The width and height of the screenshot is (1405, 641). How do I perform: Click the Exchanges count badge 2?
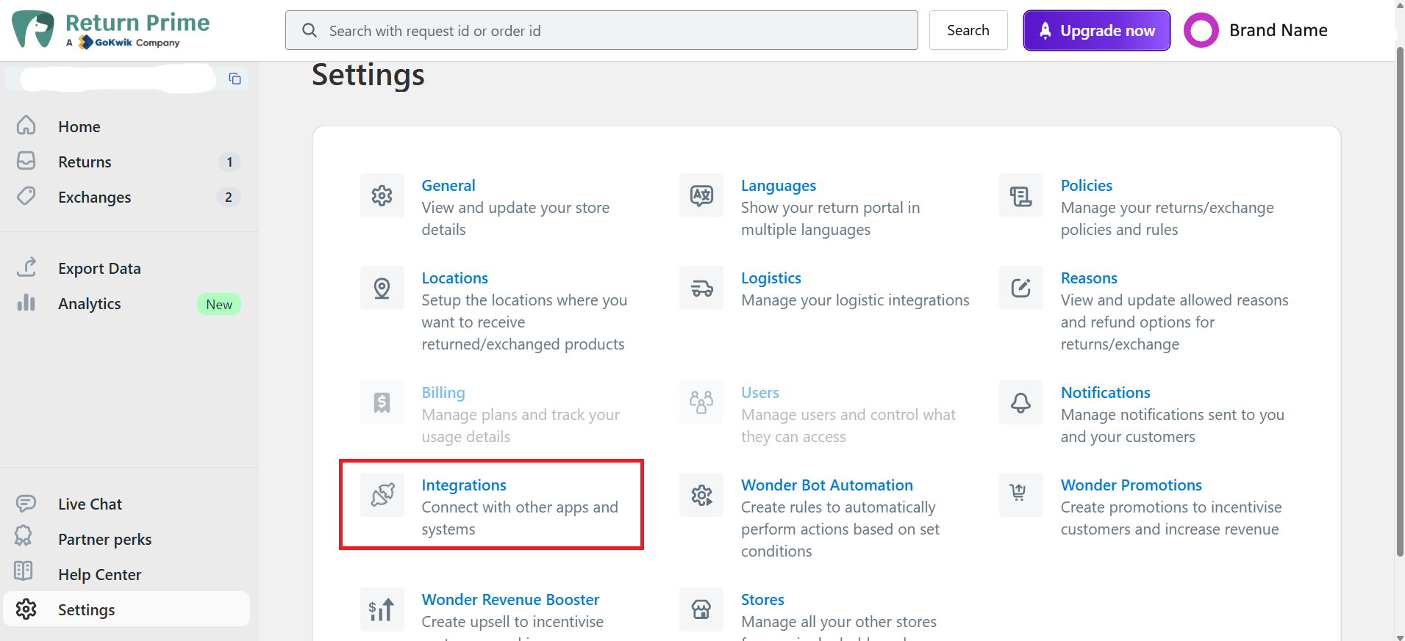(229, 197)
